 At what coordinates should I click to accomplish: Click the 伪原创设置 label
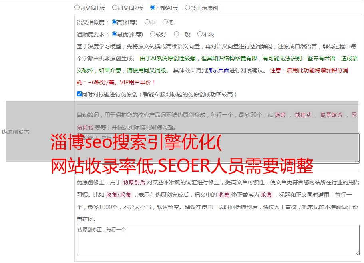pyautogui.click(x=16, y=132)
